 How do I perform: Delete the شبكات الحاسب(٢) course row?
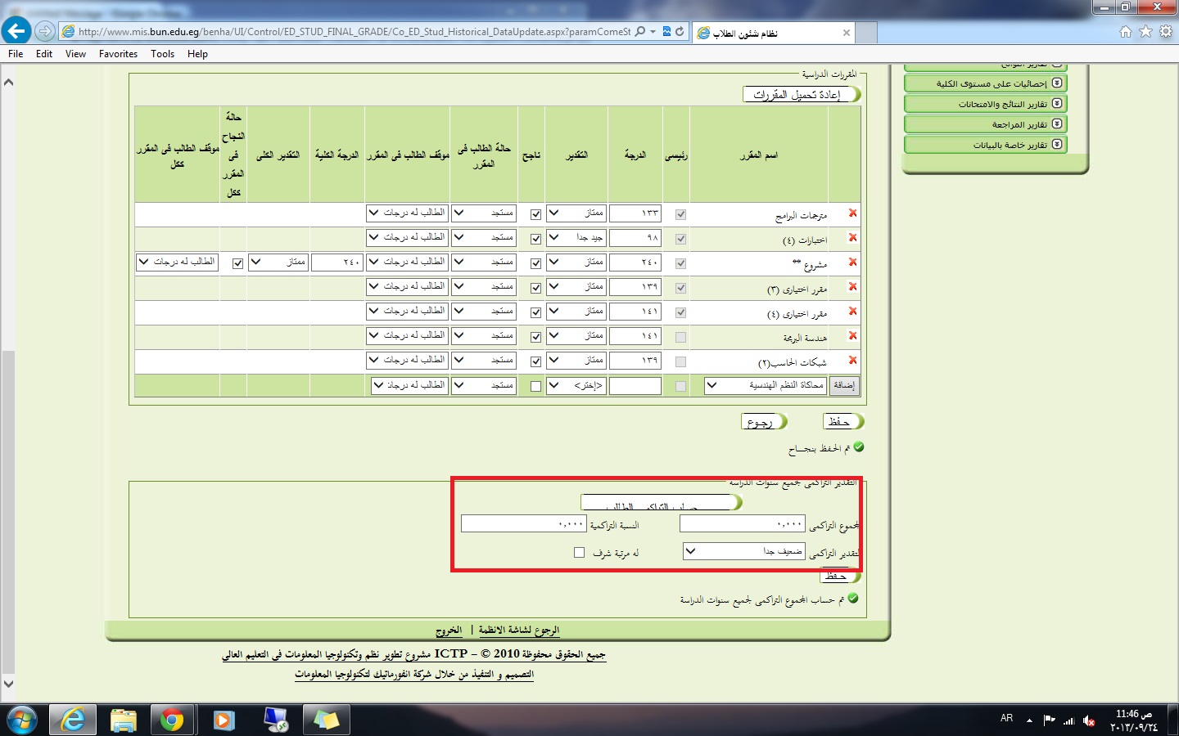pos(852,360)
